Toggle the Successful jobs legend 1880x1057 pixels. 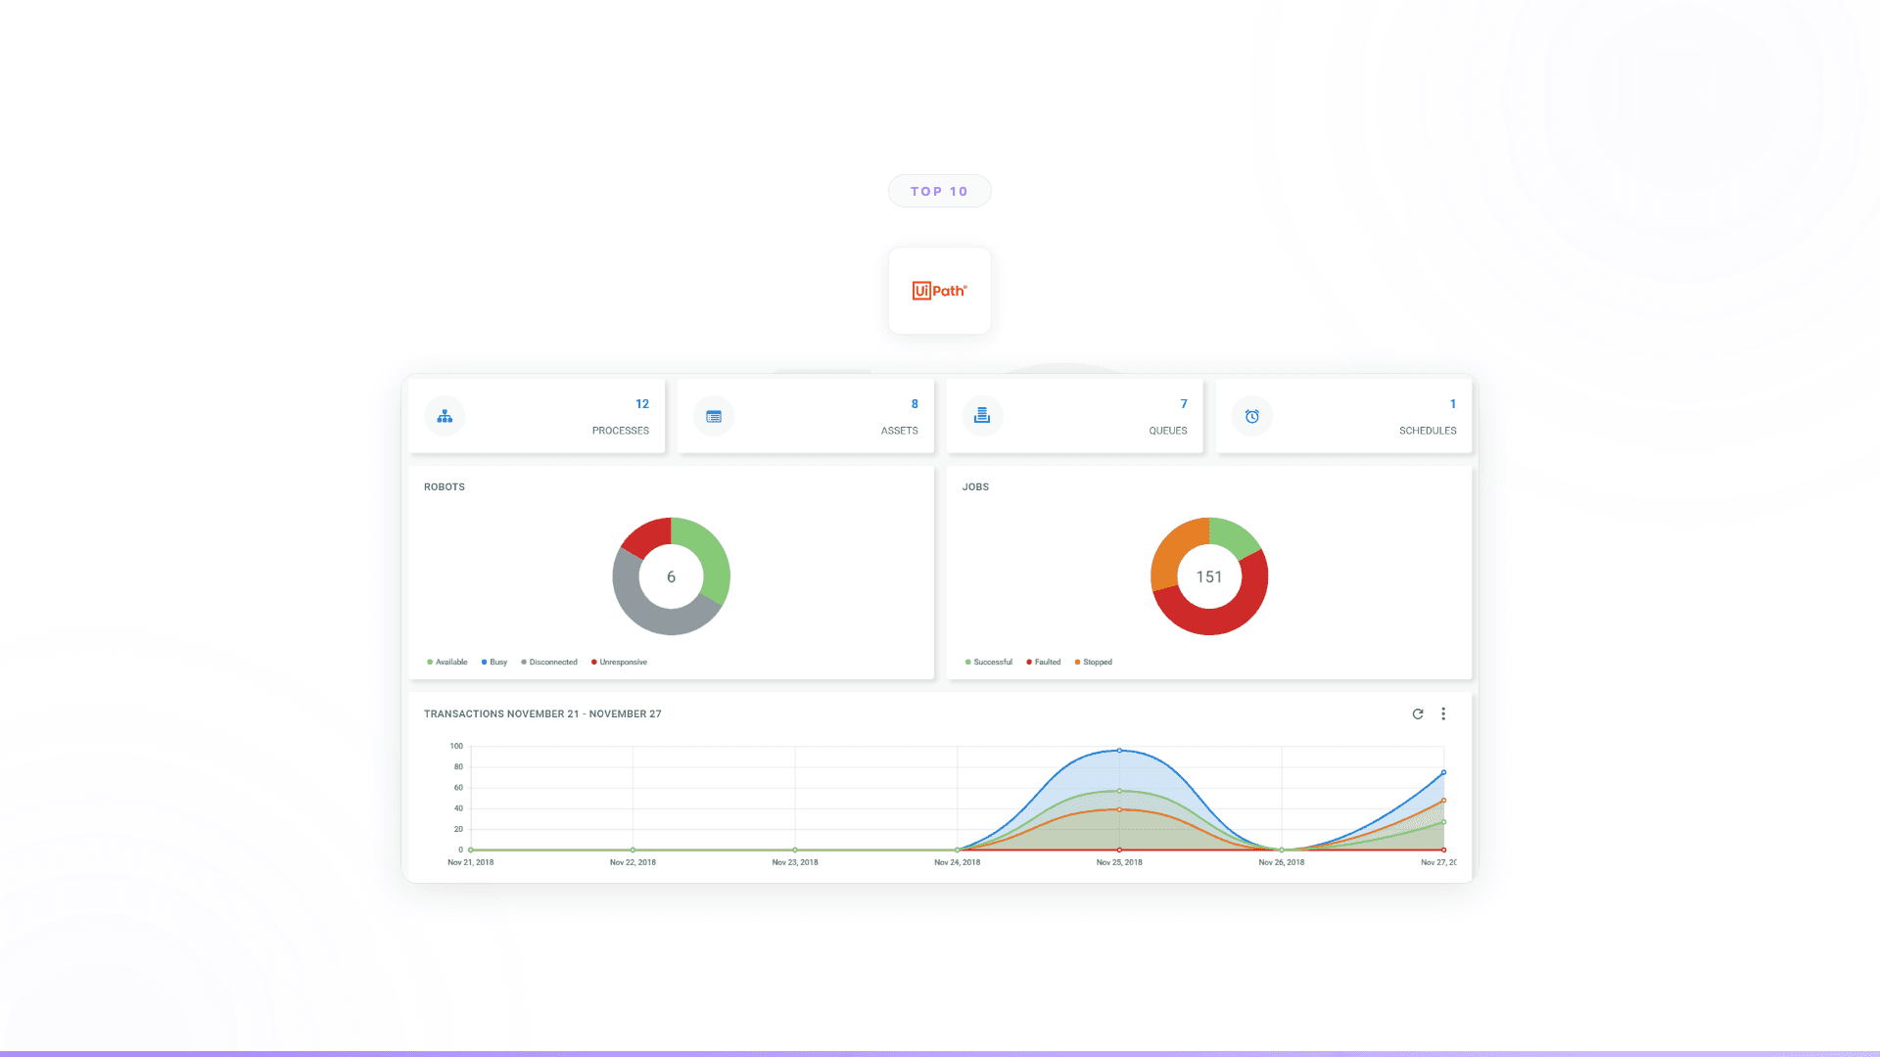click(989, 662)
